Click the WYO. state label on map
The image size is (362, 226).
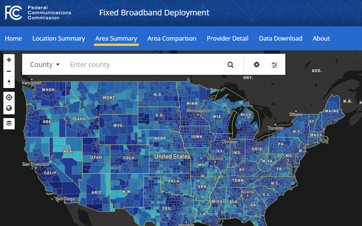(x=119, y=126)
